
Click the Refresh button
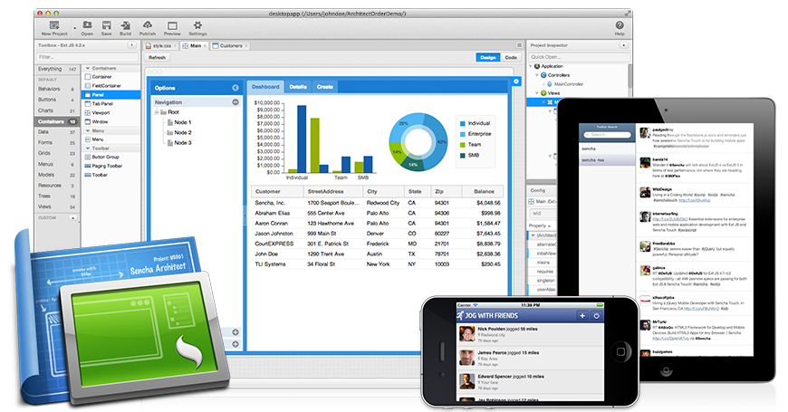click(x=157, y=57)
